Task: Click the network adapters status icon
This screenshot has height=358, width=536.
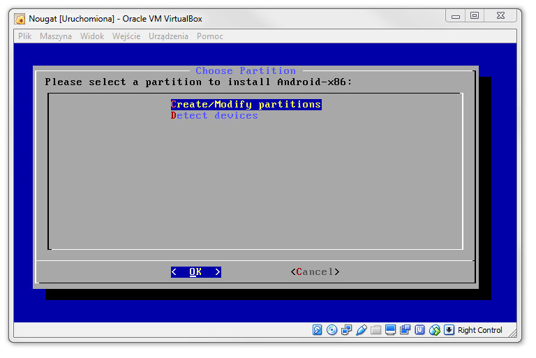Action: tap(346, 330)
